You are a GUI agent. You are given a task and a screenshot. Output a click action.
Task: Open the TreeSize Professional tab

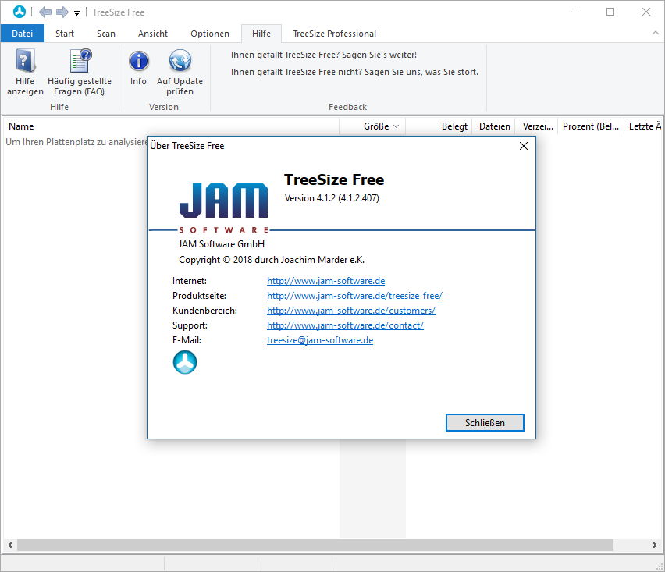[x=335, y=34]
